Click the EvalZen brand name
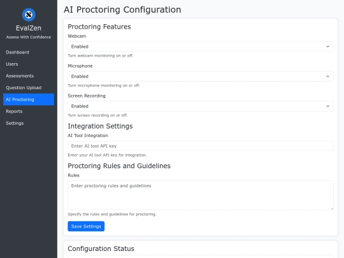Viewport: 344px width, 258px height. click(x=29, y=28)
